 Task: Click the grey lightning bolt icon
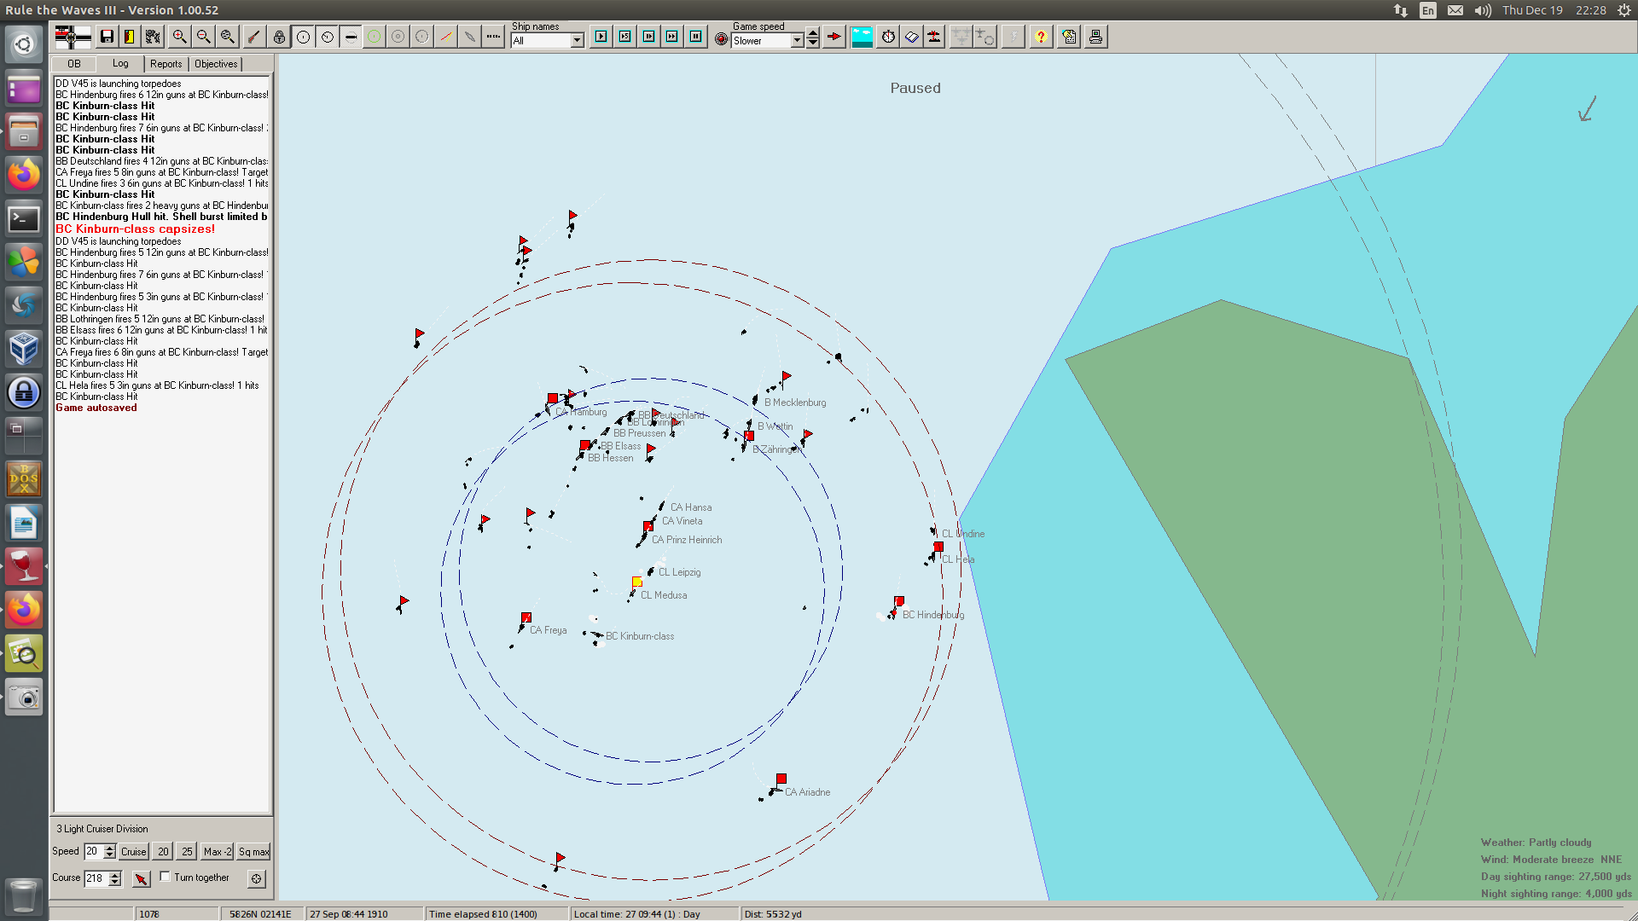pyautogui.click(x=1013, y=37)
